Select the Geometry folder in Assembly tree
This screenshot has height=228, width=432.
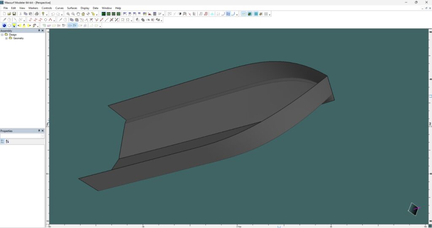(x=18, y=38)
